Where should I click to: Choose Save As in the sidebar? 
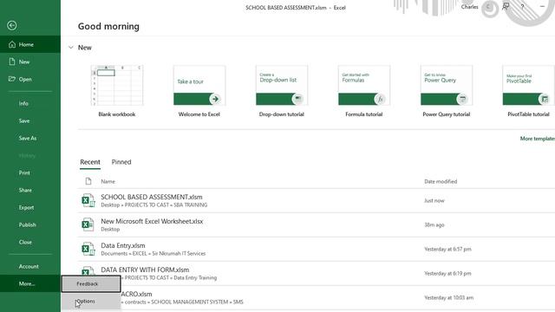click(30, 138)
